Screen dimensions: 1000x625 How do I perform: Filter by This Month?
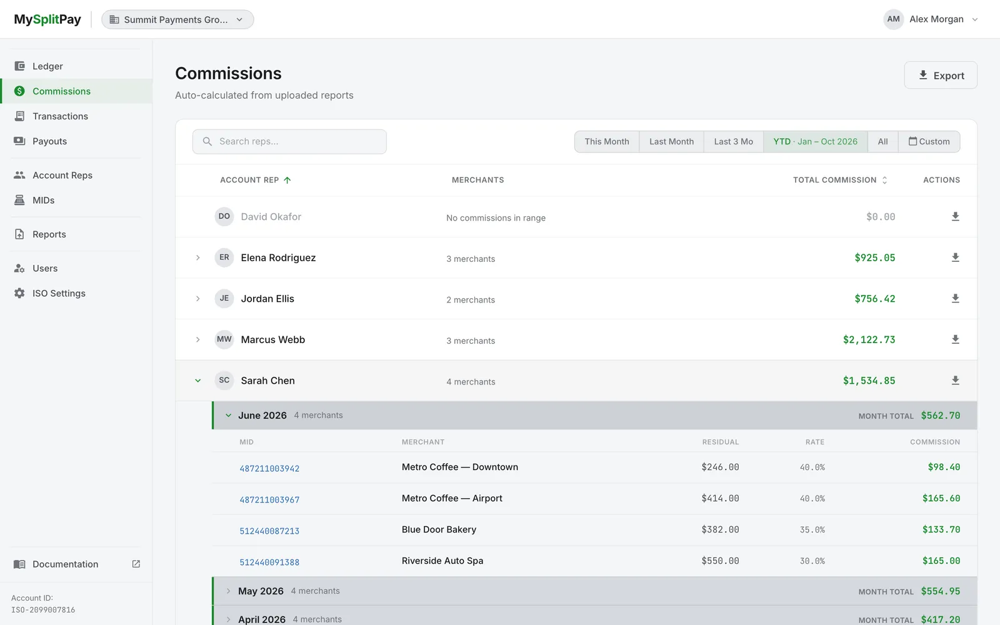[x=607, y=141]
